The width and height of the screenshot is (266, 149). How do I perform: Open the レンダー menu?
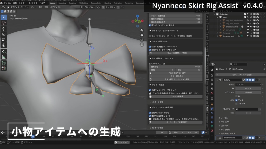pos(23,3)
